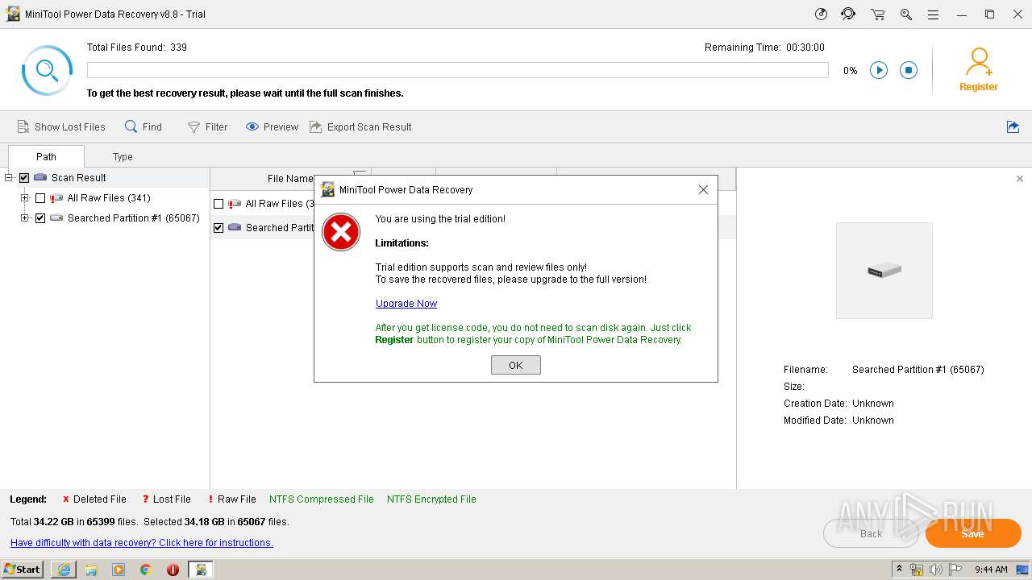Uncheck Searched Partition #1 in tree
This screenshot has width=1032, height=580.
(x=40, y=218)
